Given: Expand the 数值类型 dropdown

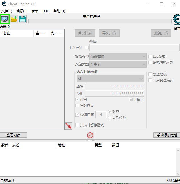Looking at the screenshot, I should (118, 64).
